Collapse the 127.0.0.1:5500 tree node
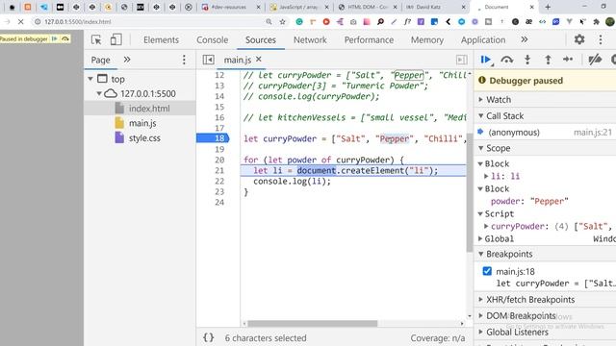The image size is (616, 346). click(99, 93)
